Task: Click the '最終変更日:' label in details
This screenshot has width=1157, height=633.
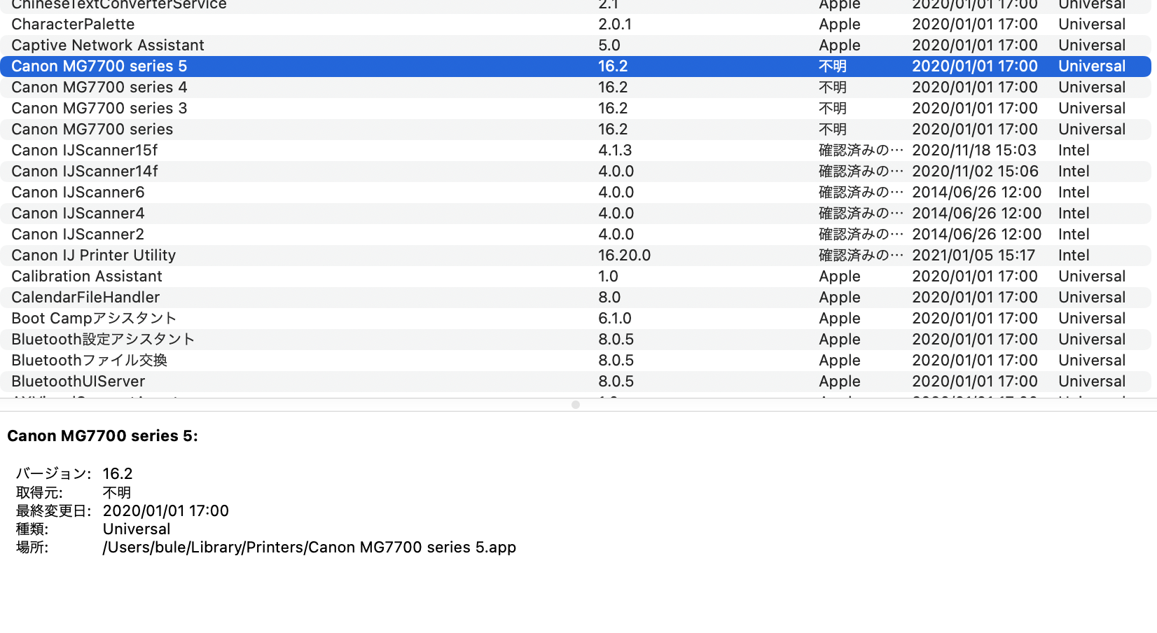Action: 53,511
